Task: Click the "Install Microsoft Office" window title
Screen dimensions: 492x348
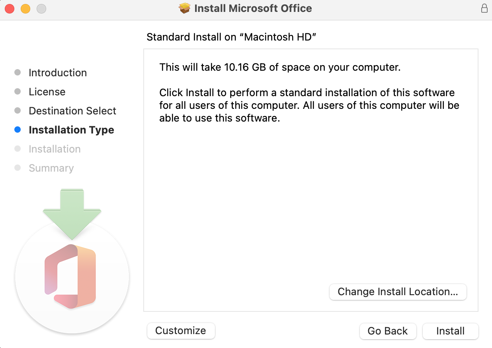Action: click(253, 8)
